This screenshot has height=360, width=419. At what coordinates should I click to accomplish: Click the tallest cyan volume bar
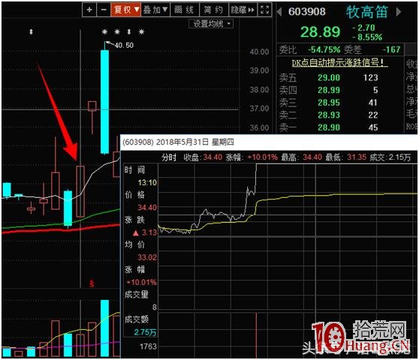[105, 328]
